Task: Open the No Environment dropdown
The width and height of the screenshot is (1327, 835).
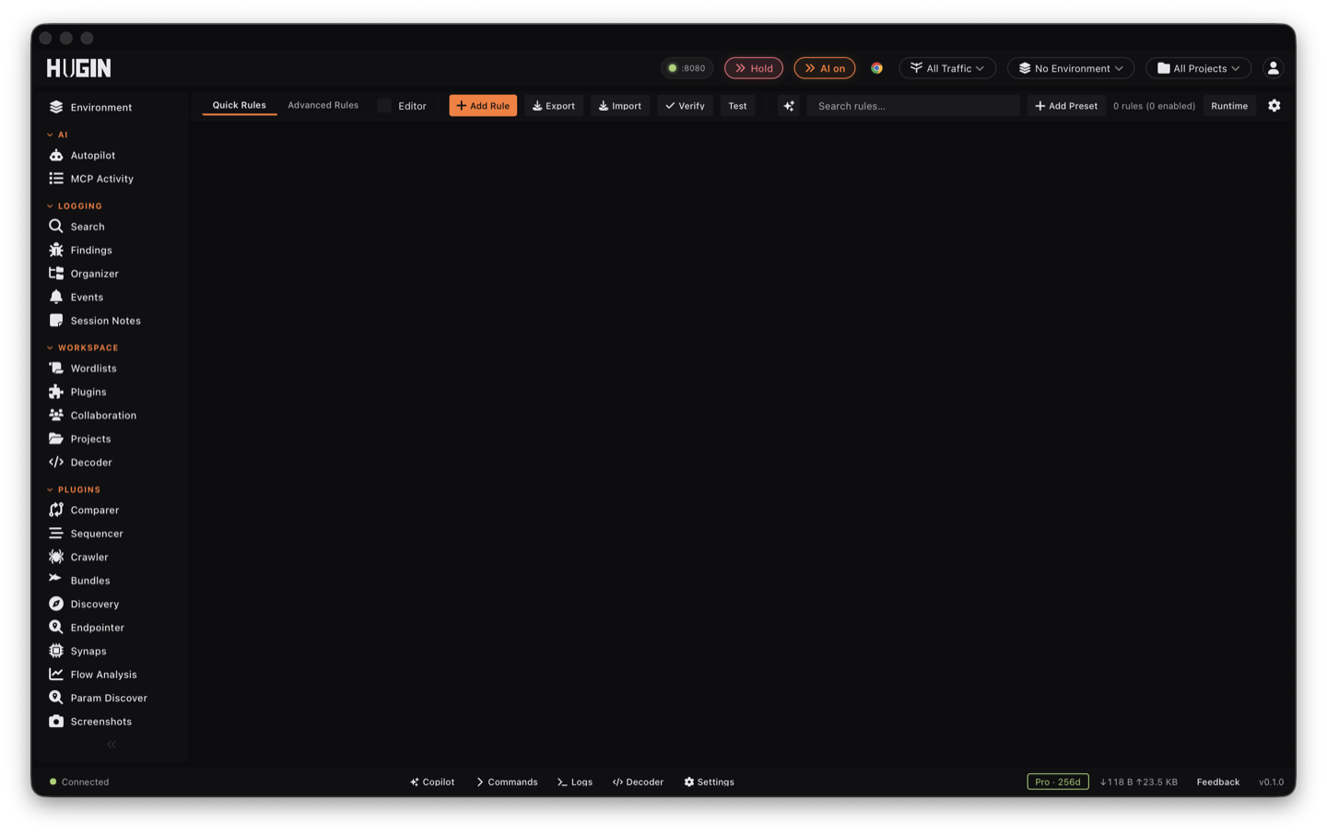Action: [x=1071, y=68]
